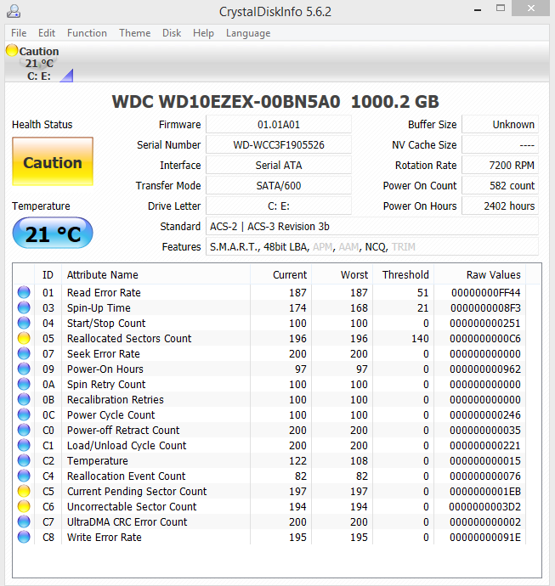Click the blue status dot for Power-off Retract Count
555x586 pixels.
(24, 430)
